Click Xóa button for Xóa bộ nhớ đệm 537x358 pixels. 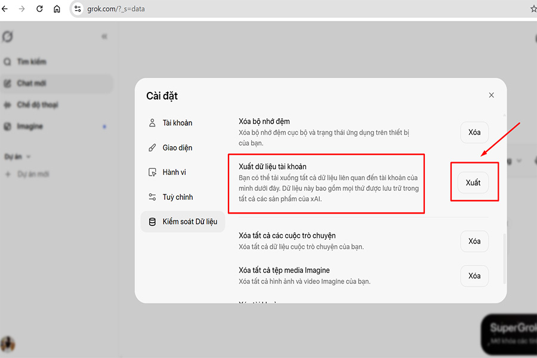pyautogui.click(x=474, y=132)
